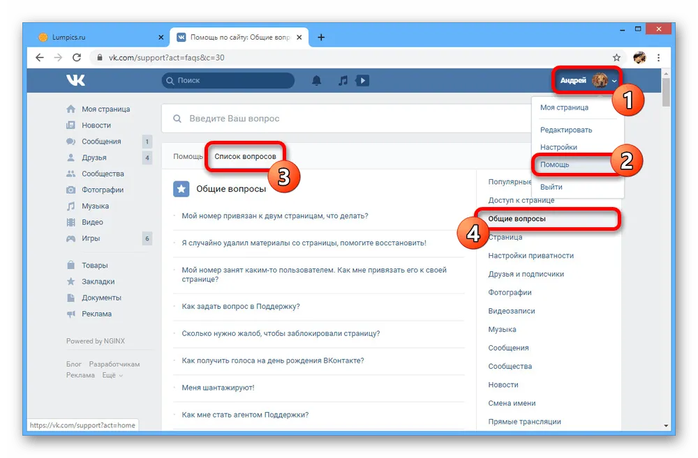This screenshot has width=698, height=458.
Task: Select Доступ к странице category
Action: pos(521,201)
